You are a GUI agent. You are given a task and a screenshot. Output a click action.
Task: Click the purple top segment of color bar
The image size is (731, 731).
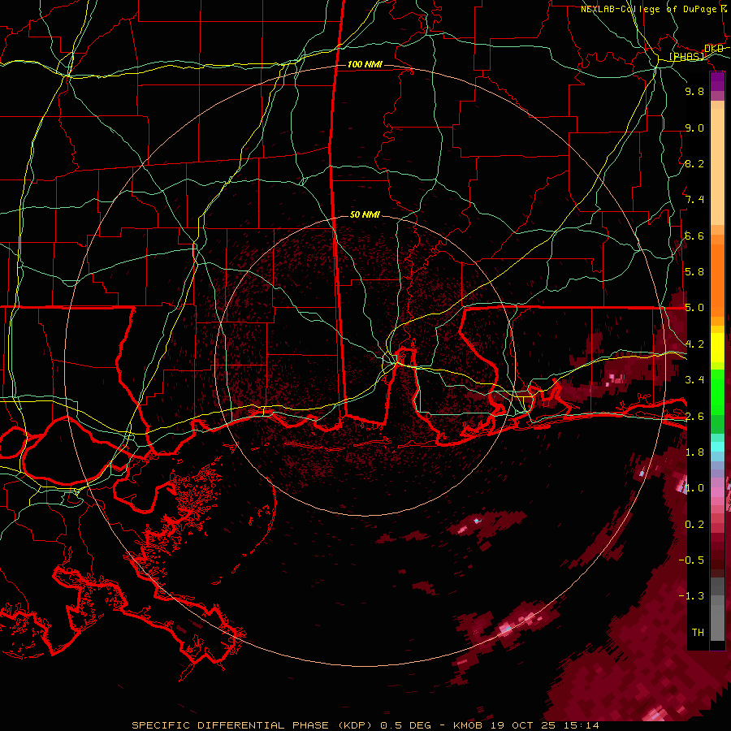point(717,81)
